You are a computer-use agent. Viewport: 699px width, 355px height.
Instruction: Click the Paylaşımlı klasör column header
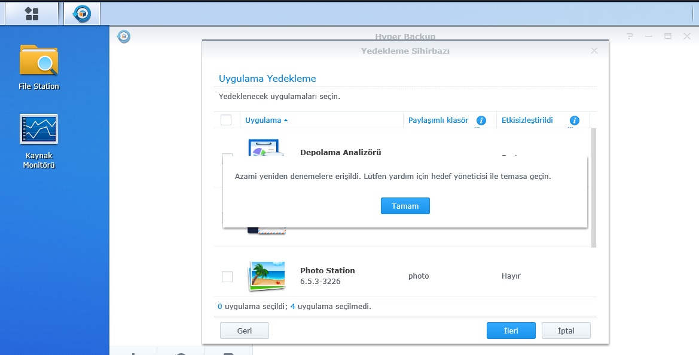pyautogui.click(x=438, y=121)
